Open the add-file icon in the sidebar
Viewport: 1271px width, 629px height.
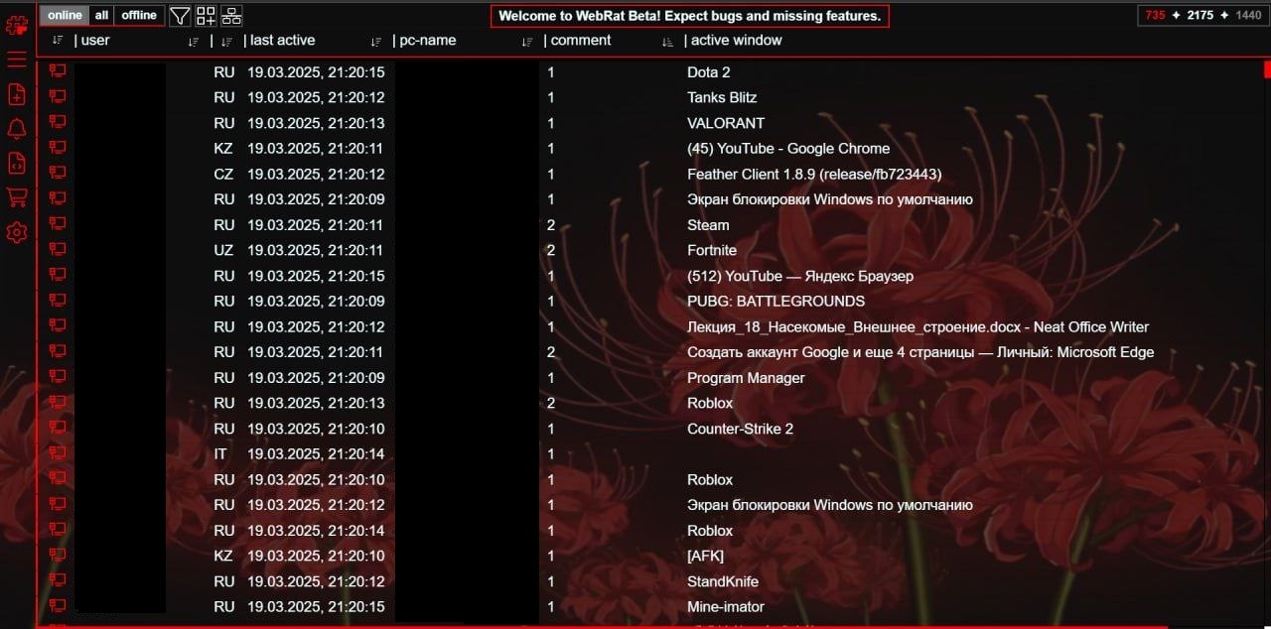pyautogui.click(x=17, y=94)
